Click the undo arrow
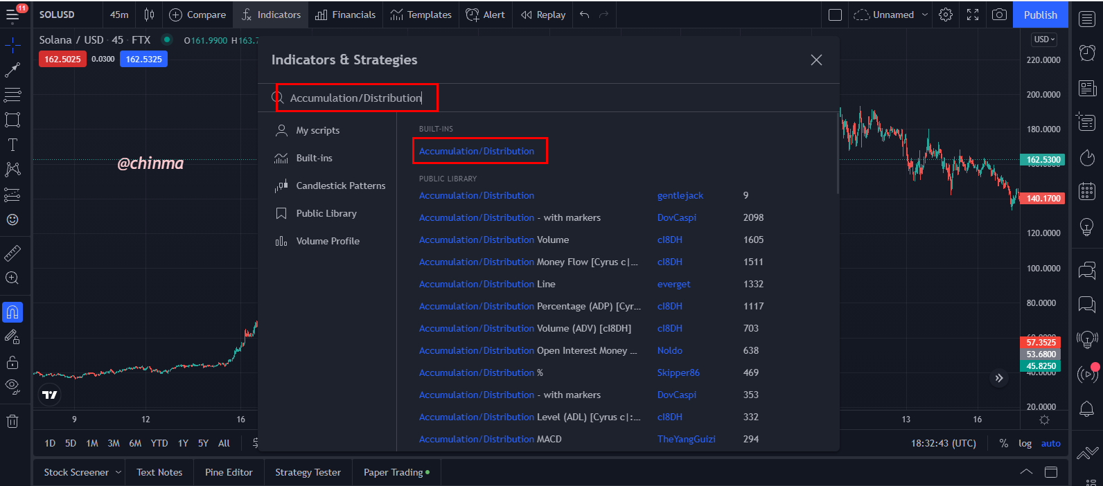Viewport: 1103px width, 486px height. [x=585, y=15]
